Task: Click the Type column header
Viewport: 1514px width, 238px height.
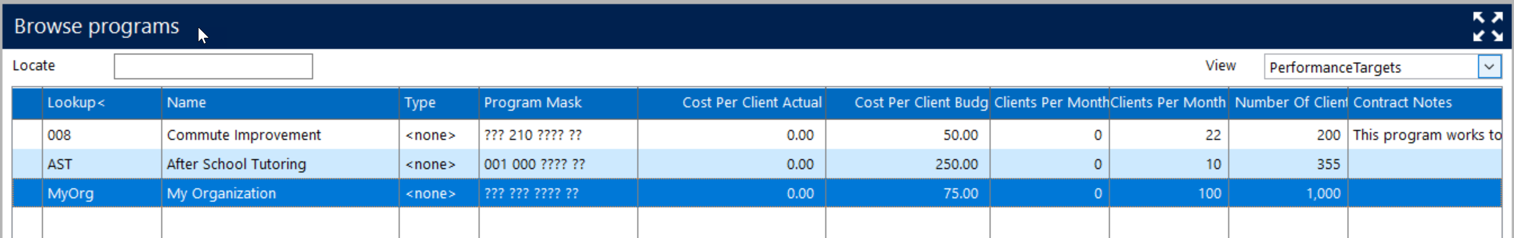Action: (438, 102)
